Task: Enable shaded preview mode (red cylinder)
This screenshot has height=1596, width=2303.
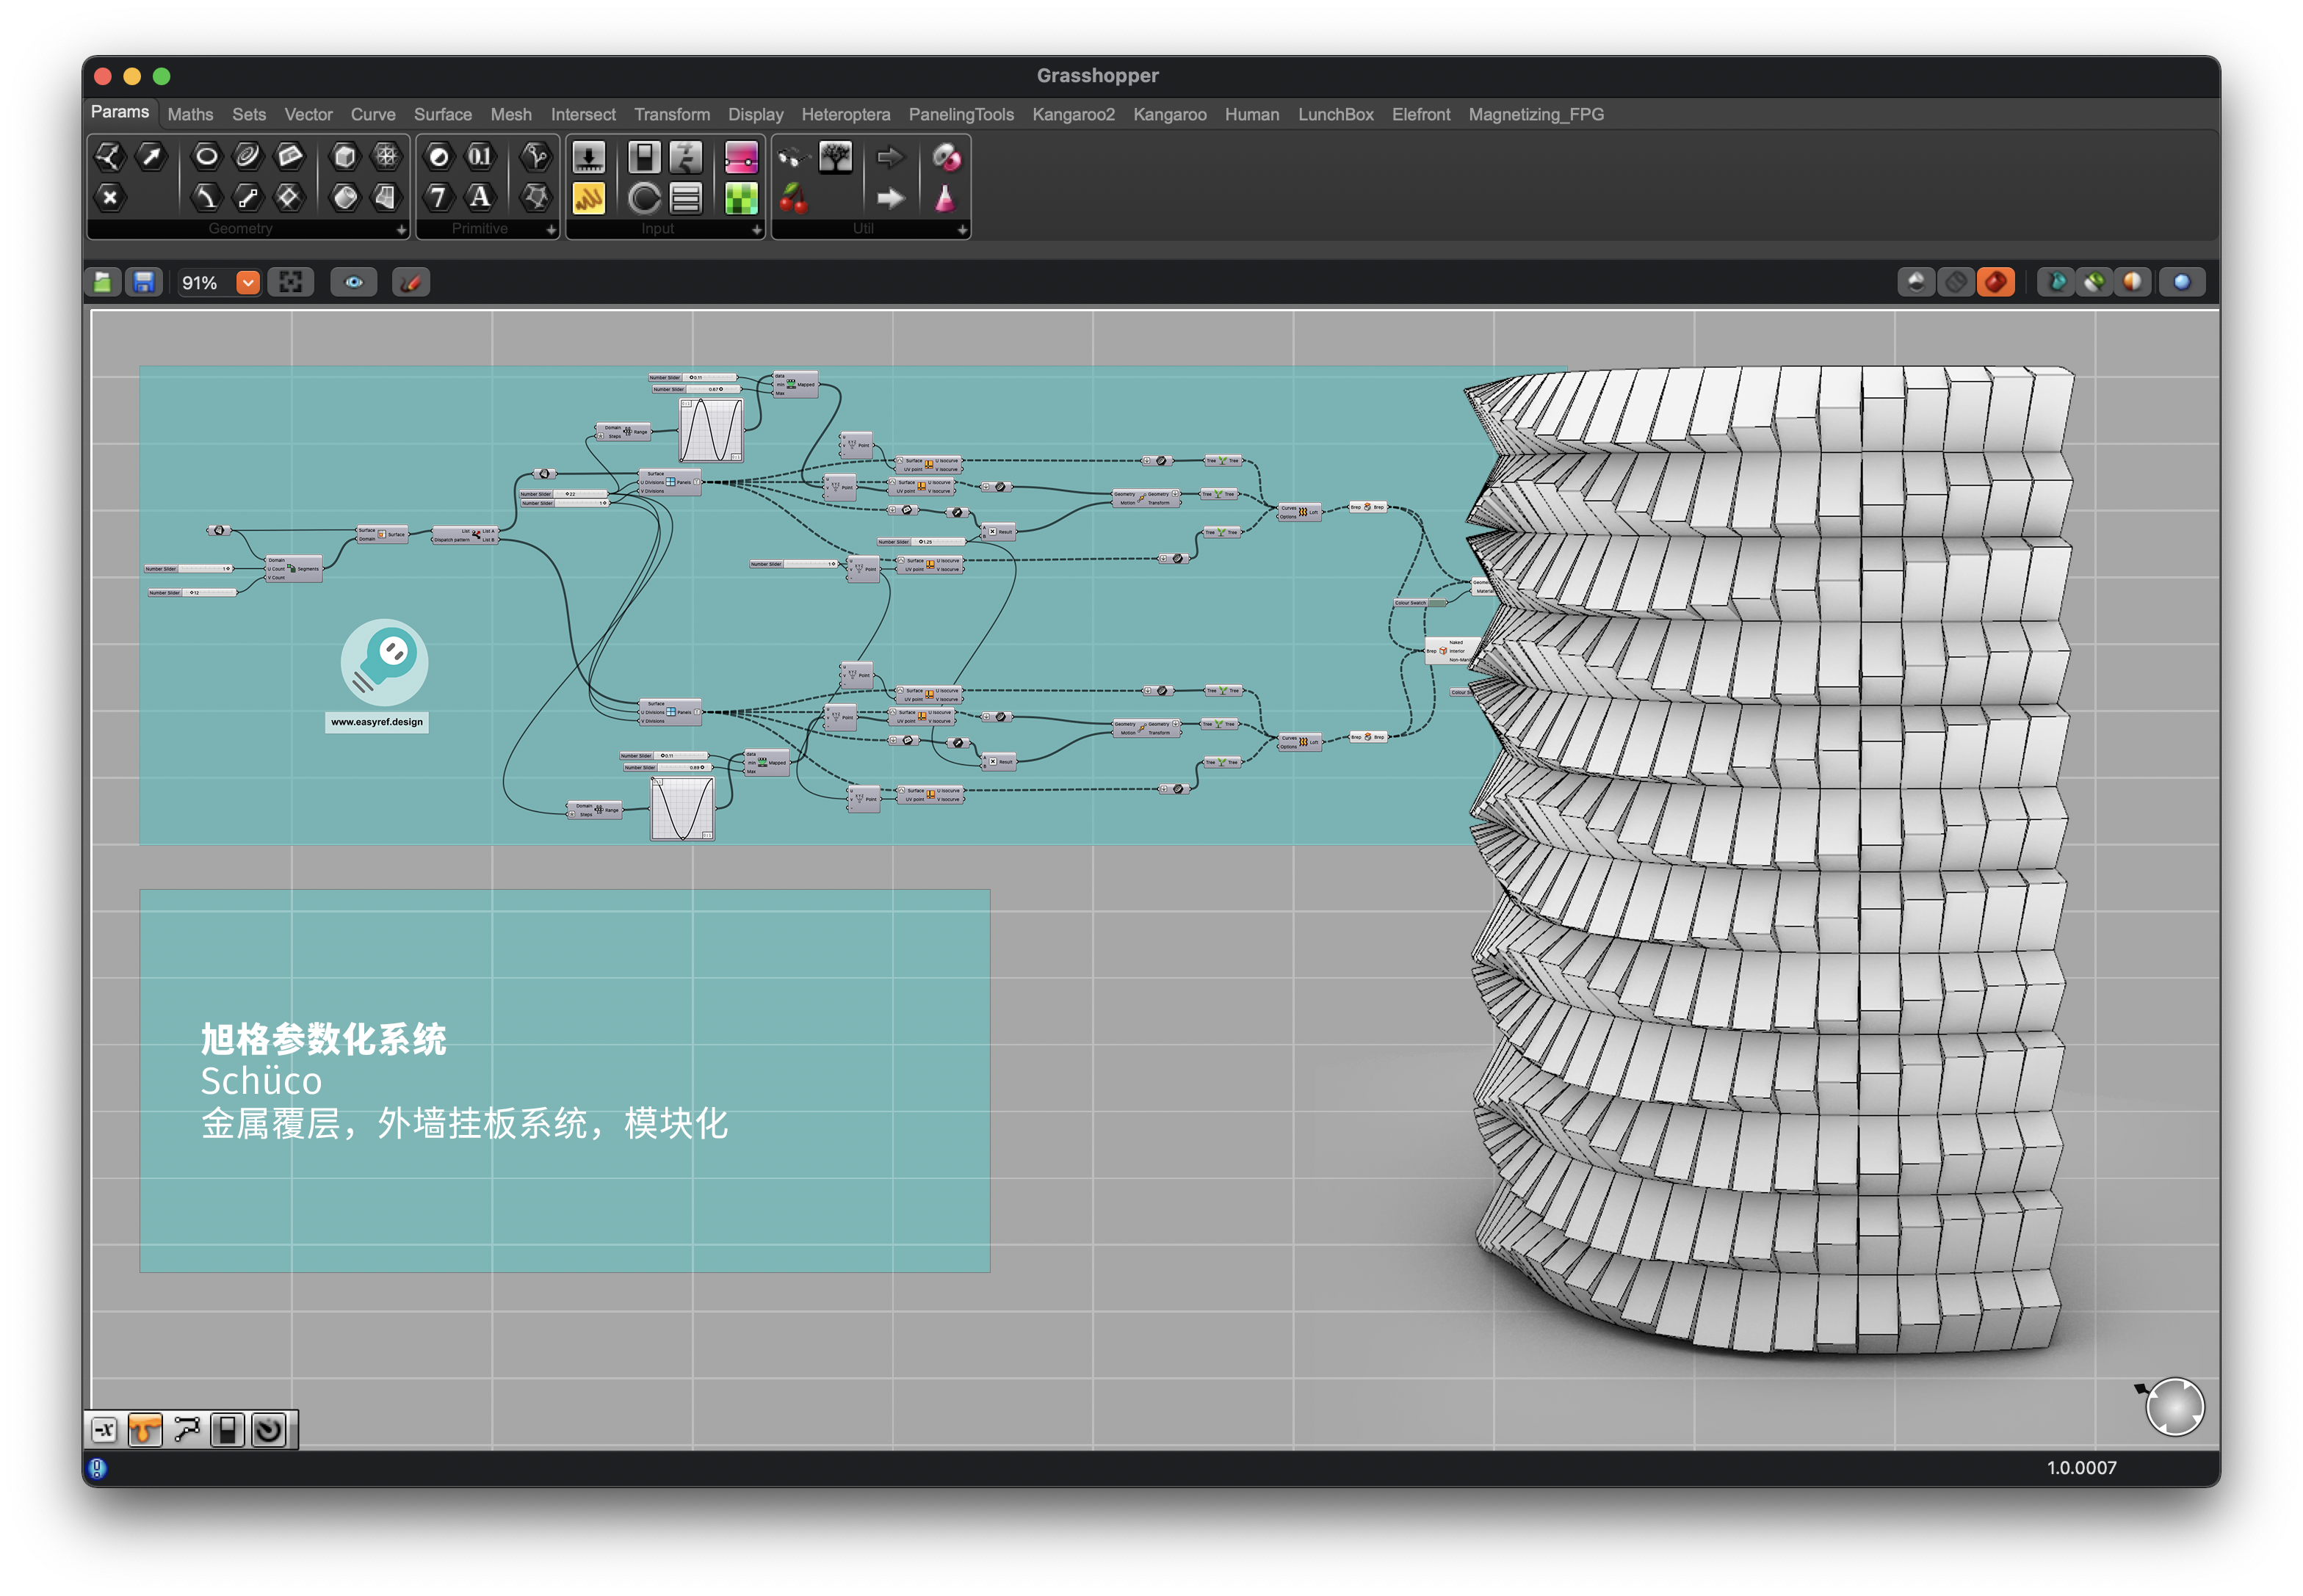Action: click(1995, 283)
